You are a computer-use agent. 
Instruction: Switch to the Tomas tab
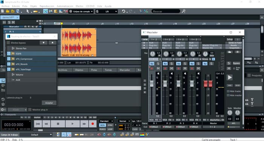click(108, 70)
